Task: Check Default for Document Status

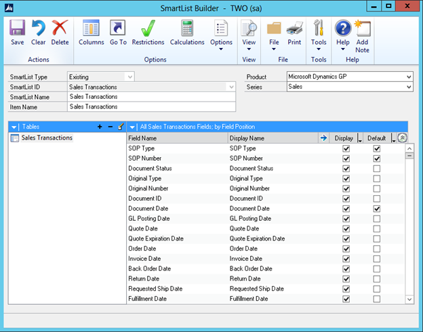Action: pos(377,169)
